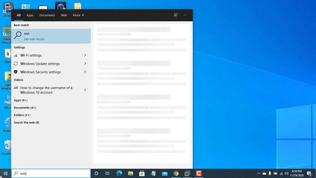
Task: Switch to the Web search tab
Action: coord(64,15)
